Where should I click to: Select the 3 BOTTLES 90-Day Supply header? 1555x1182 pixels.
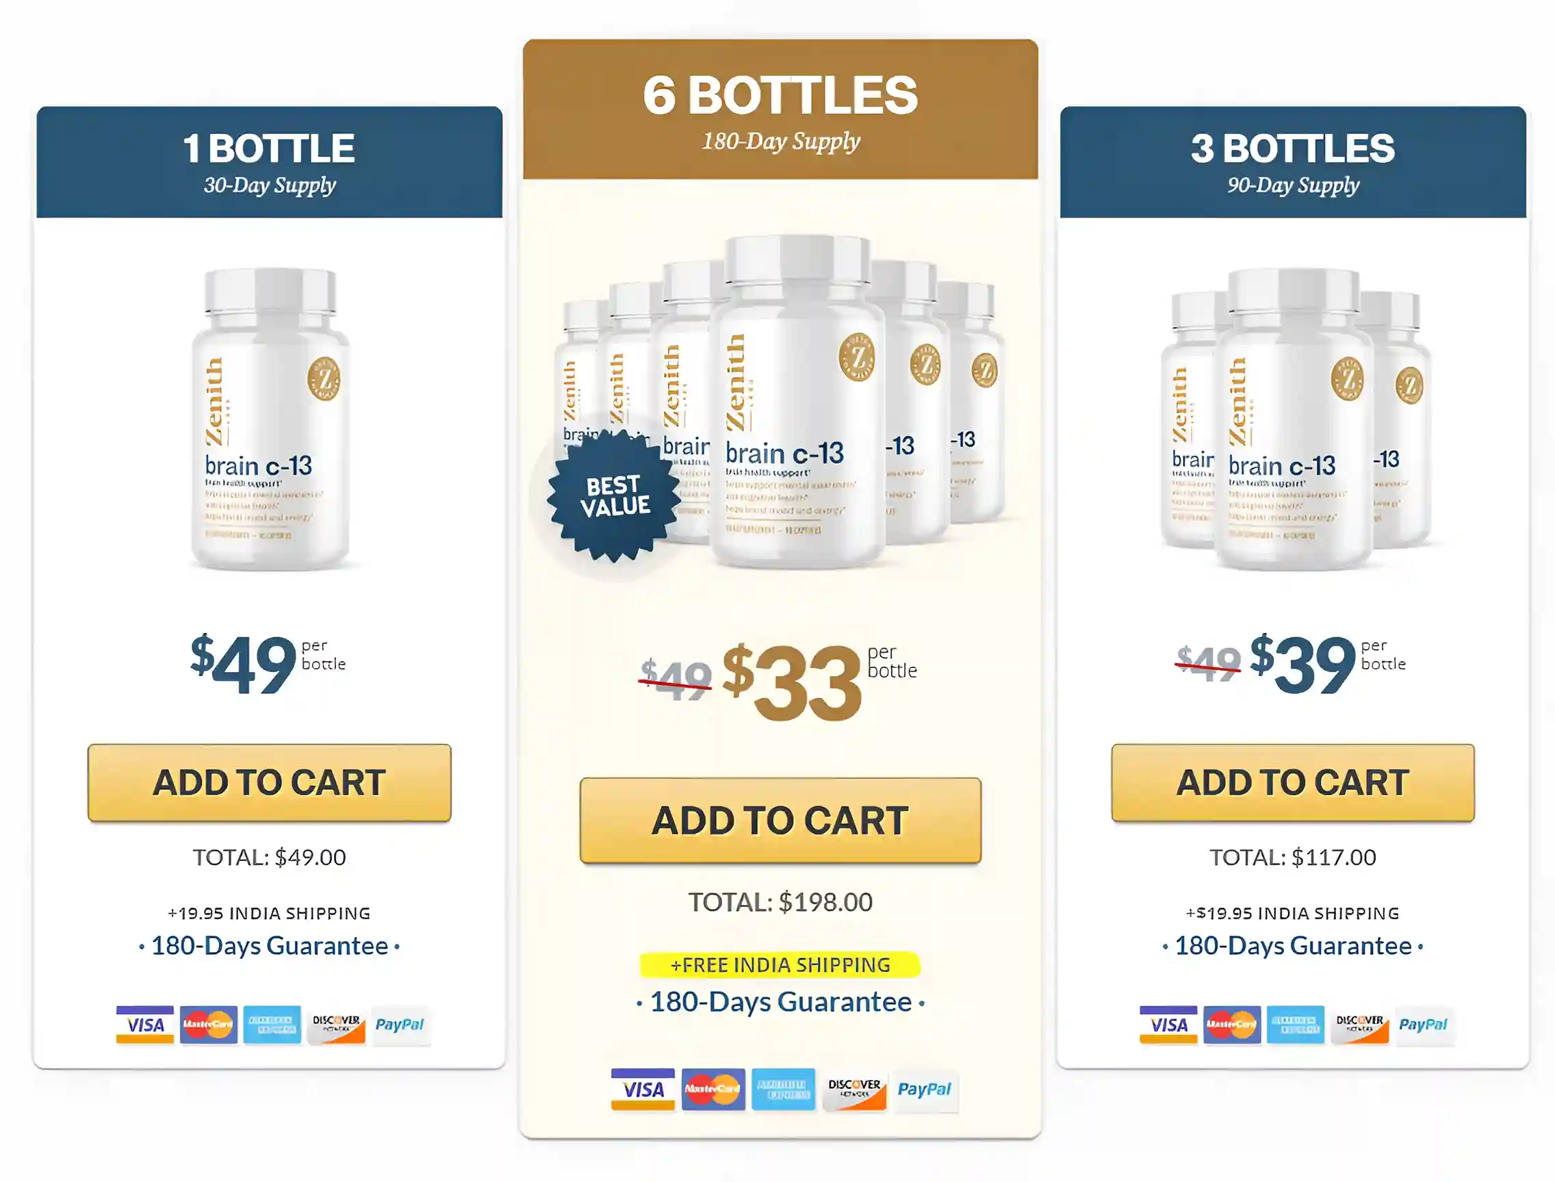[x=1294, y=162]
